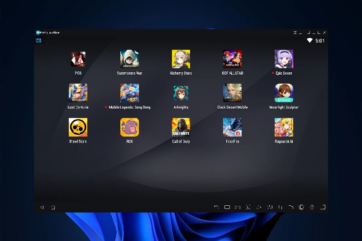Open the ROX game
Viewport: 362px width, 241px height.
click(129, 128)
